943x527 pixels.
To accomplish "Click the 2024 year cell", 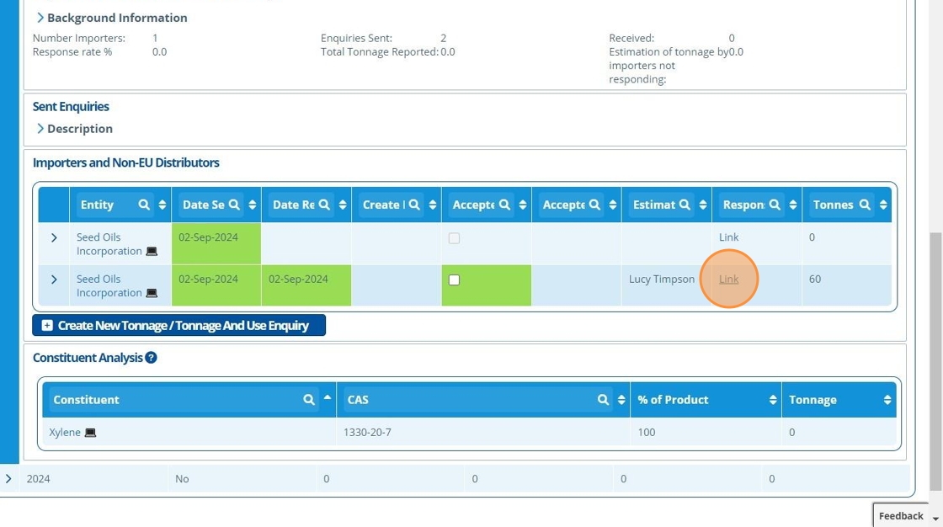I will click(x=39, y=479).
